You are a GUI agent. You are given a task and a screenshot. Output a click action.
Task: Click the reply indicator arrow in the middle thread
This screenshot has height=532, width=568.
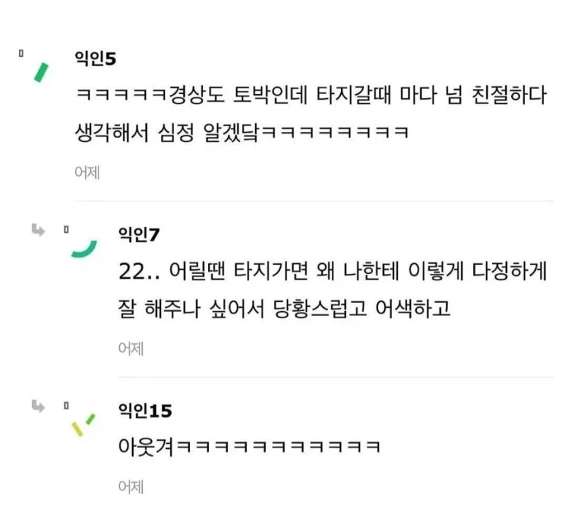click(x=38, y=231)
